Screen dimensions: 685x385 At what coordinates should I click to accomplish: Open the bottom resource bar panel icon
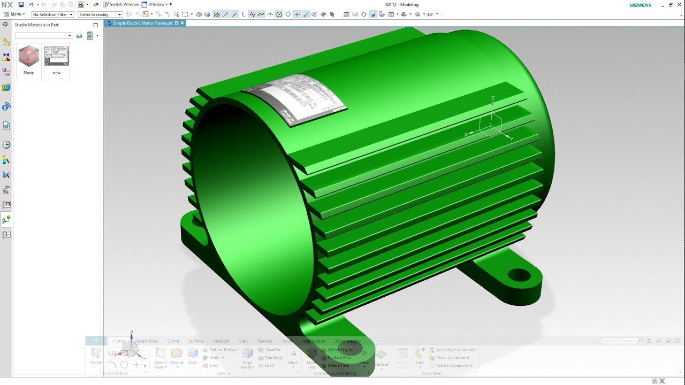click(6, 234)
